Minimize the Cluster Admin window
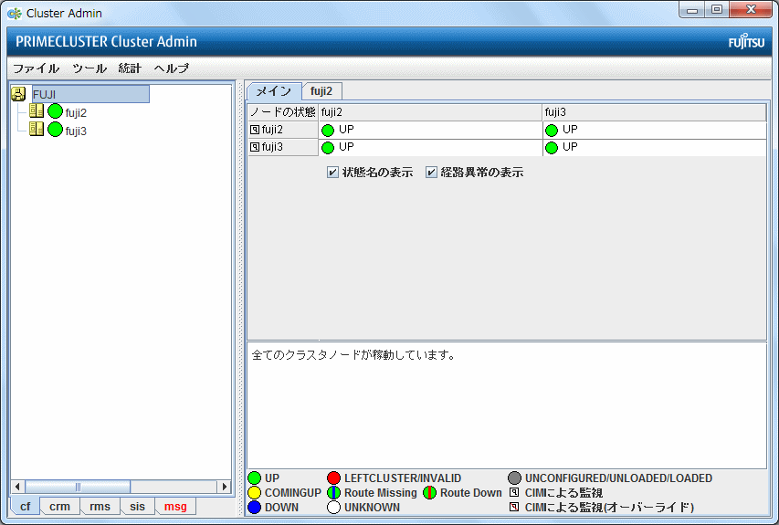 692,10
